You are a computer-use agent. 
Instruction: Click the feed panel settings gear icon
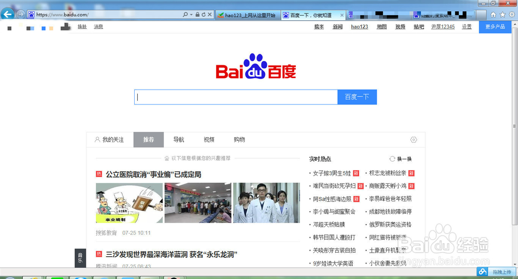(413, 140)
